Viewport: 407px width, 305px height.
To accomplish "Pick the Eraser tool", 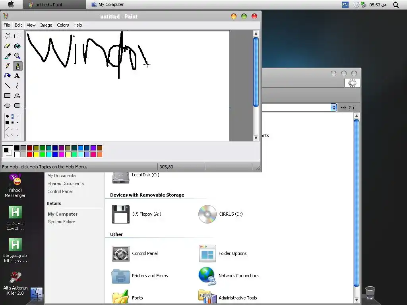I will pos(7,46).
